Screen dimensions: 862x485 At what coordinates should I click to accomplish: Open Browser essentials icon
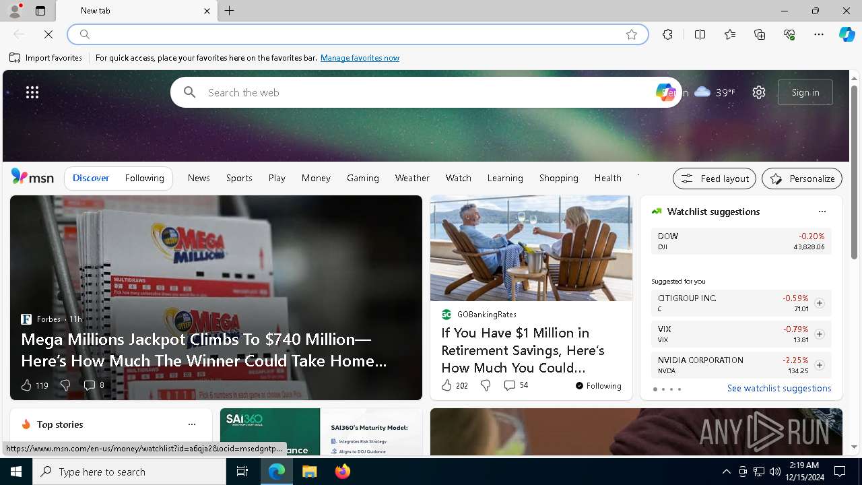[x=789, y=34]
